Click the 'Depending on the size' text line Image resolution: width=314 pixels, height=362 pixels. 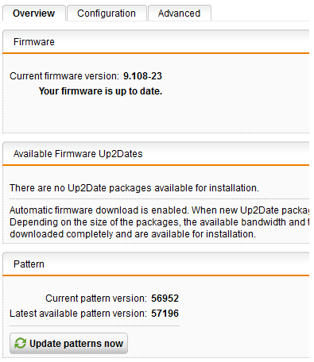[x=160, y=222]
